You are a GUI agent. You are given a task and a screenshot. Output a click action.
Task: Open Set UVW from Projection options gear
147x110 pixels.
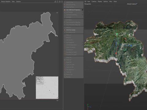tap(82, 10)
